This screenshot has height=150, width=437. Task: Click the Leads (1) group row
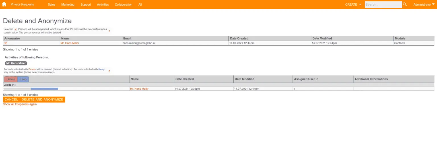[218, 85]
